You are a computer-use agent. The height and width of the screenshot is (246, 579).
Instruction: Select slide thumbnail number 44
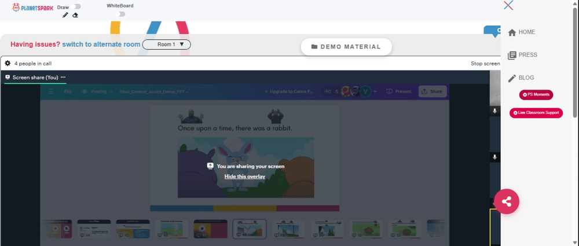pos(94,229)
